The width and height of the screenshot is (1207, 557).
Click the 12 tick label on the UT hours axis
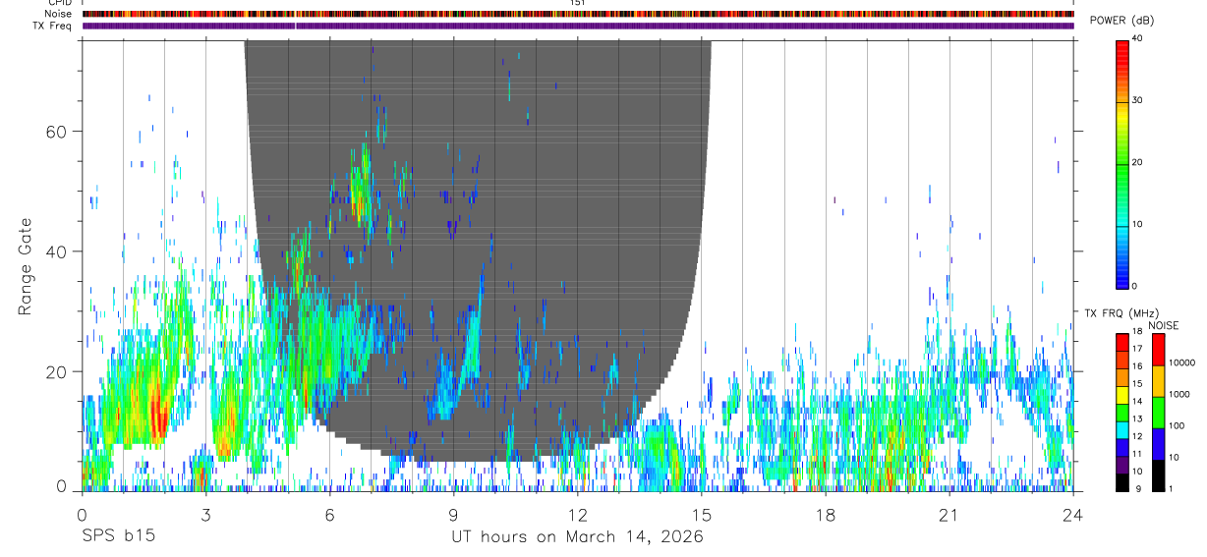578,516
